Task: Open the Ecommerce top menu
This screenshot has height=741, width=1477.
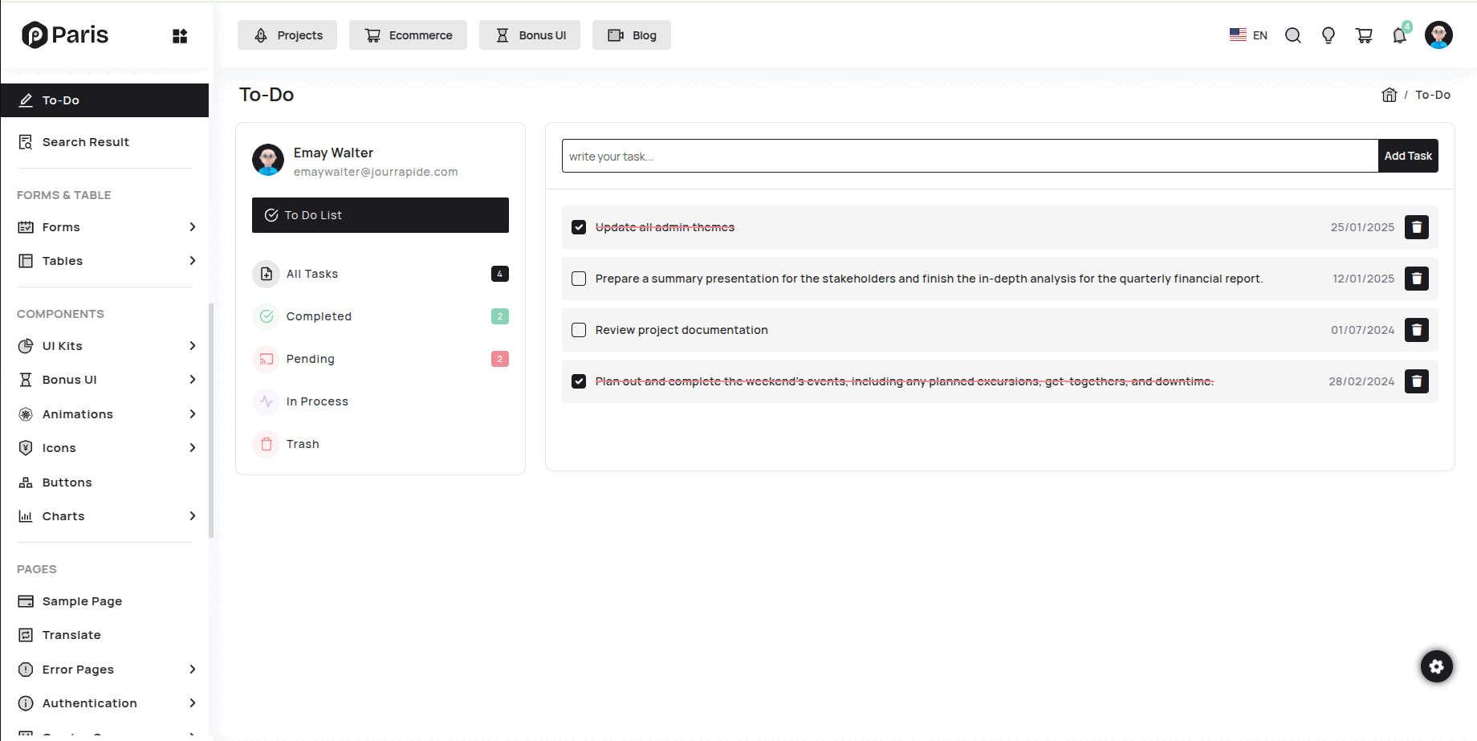Action: point(408,35)
